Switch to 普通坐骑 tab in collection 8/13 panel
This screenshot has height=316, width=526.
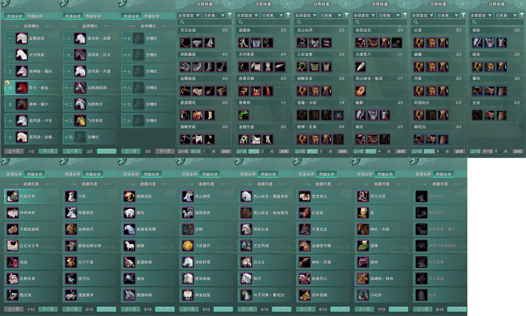[423, 174]
